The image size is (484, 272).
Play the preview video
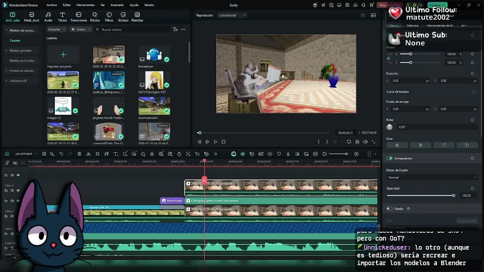pos(216,142)
